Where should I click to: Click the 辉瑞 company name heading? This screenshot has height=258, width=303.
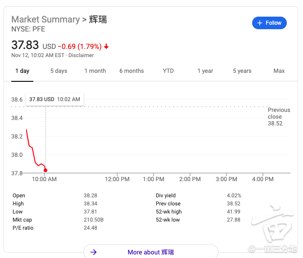tap(98, 19)
